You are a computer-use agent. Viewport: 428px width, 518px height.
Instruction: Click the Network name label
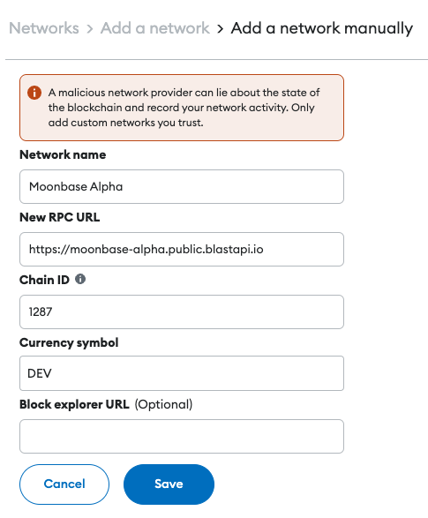(63, 154)
